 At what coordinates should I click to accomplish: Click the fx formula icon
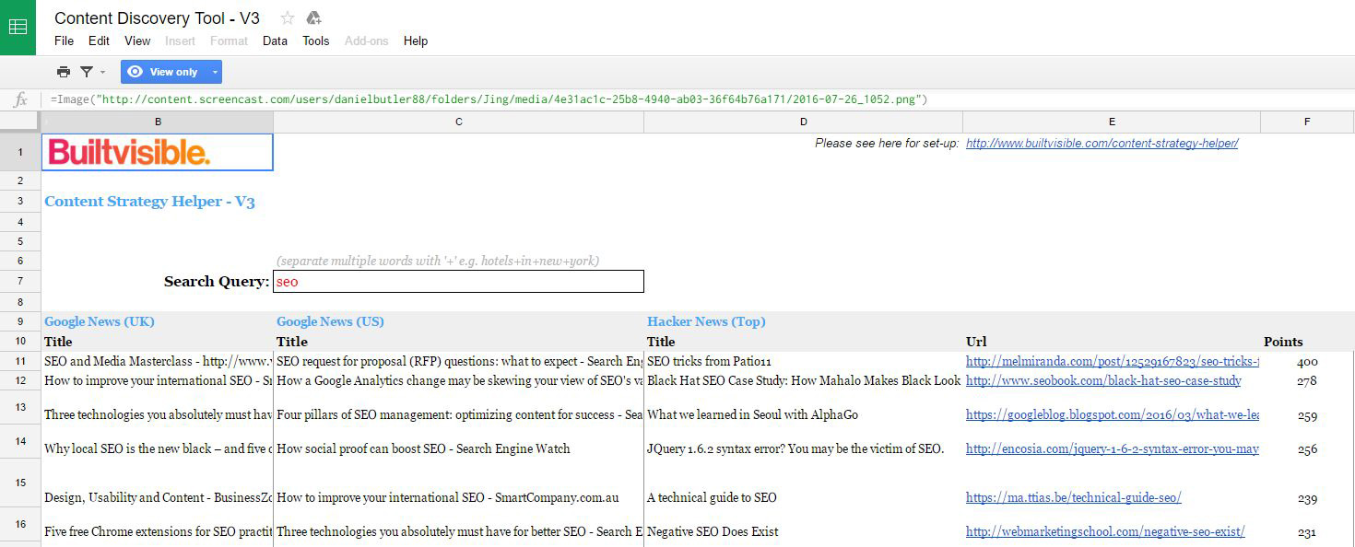[x=20, y=99]
